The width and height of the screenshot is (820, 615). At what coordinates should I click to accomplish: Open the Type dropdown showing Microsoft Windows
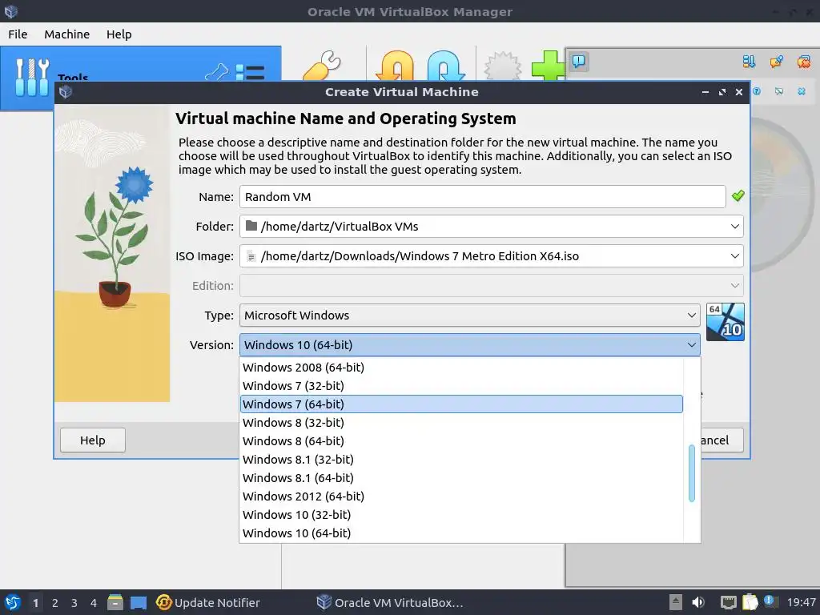click(469, 316)
